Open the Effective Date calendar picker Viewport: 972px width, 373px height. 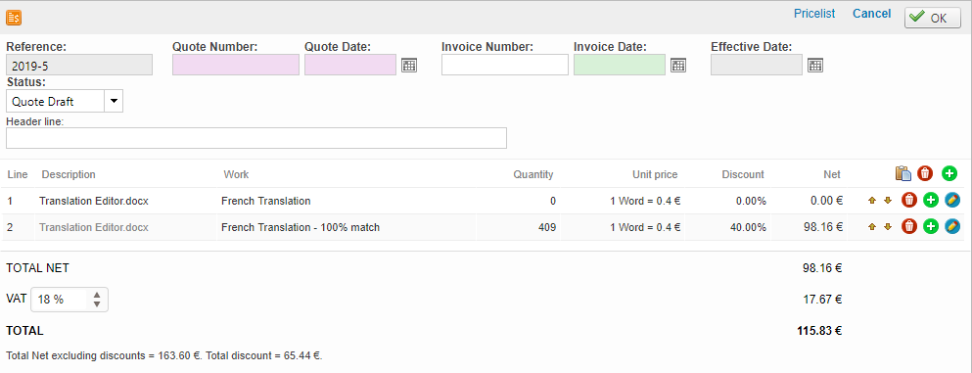pyautogui.click(x=815, y=65)
